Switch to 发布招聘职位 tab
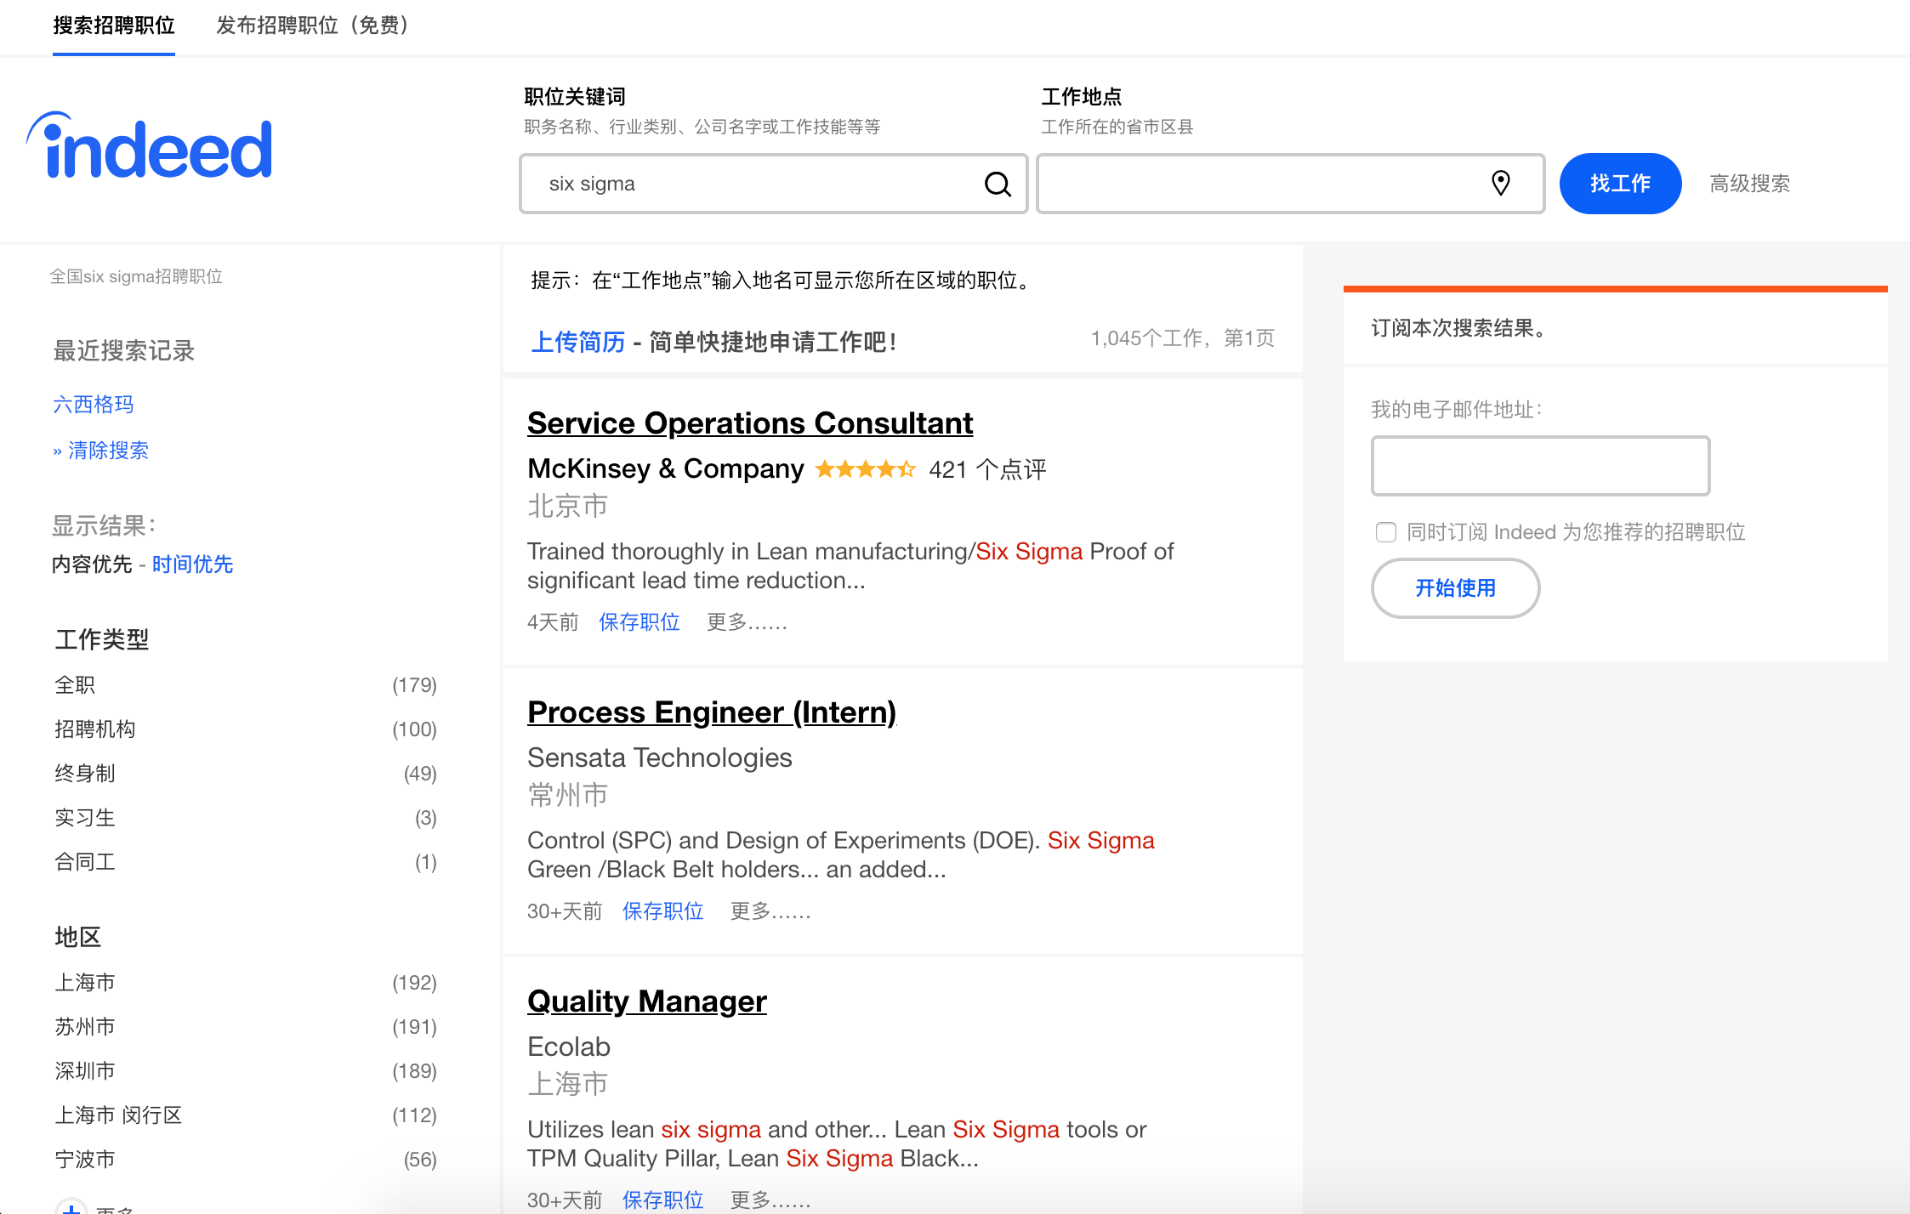 (312, 26)
